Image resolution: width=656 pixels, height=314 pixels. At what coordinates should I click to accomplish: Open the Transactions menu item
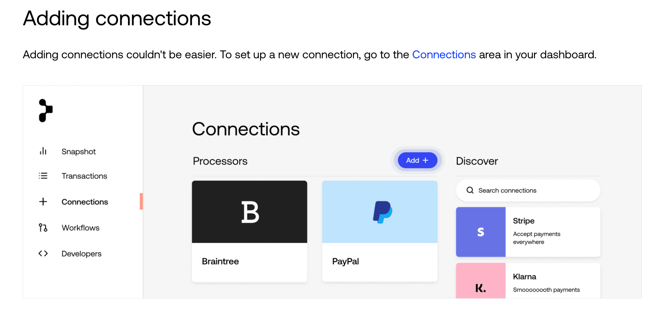click(84, 176)
